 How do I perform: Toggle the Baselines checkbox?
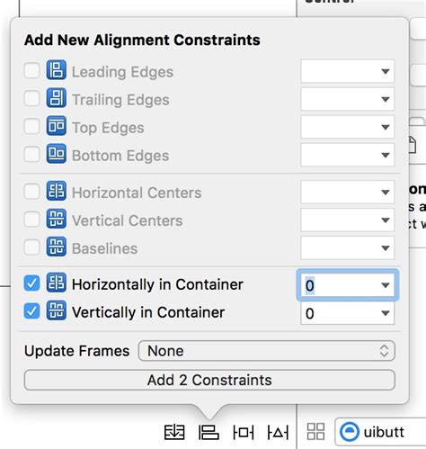point(31,247)
